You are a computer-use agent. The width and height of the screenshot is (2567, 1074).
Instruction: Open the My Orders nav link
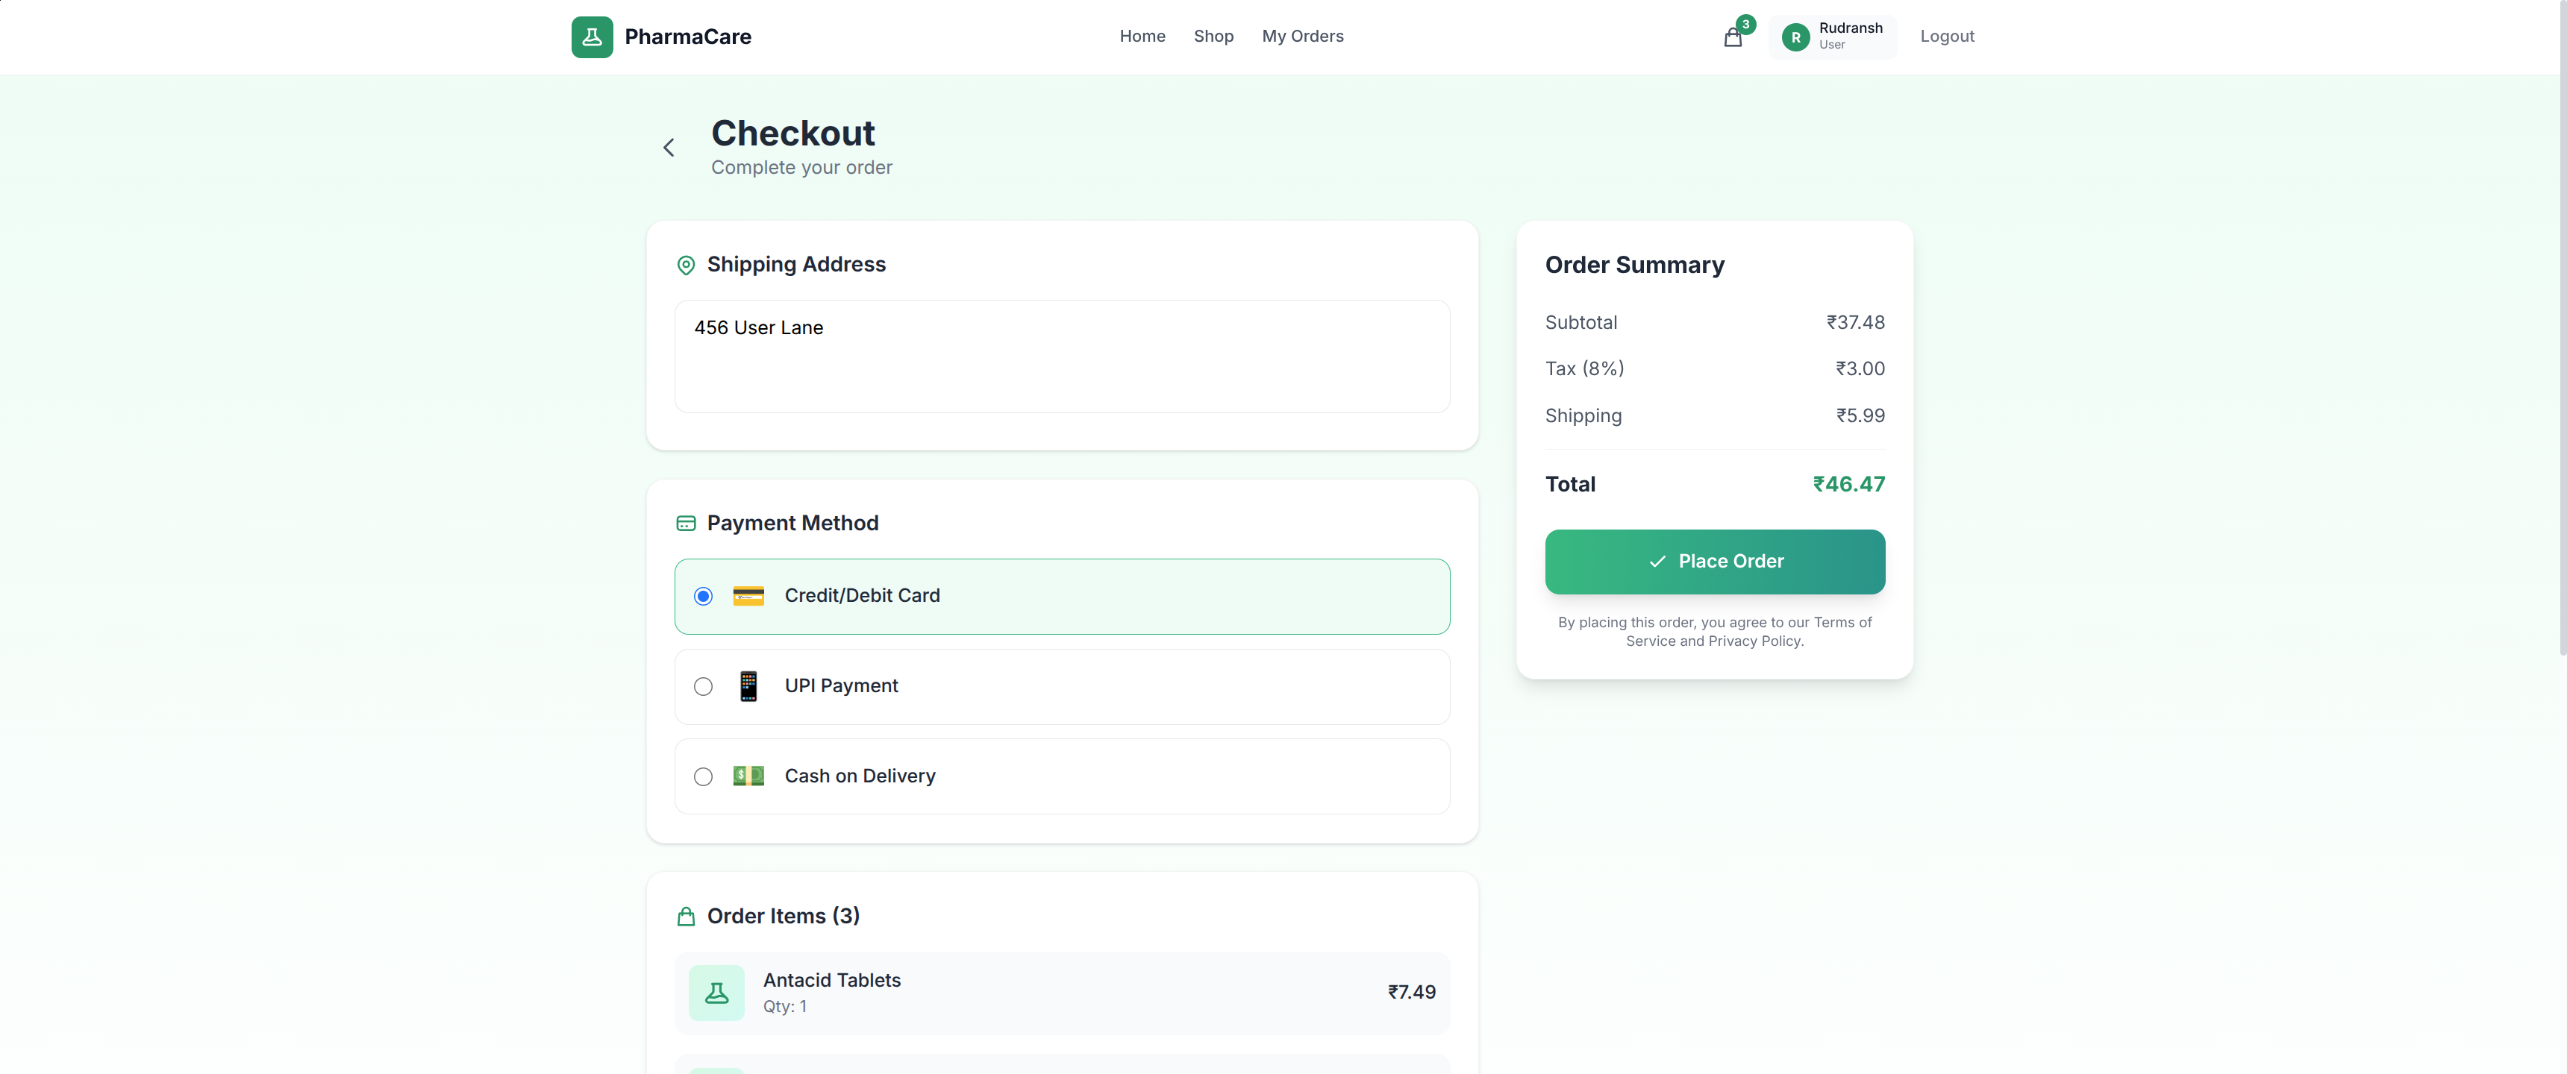1302,37
